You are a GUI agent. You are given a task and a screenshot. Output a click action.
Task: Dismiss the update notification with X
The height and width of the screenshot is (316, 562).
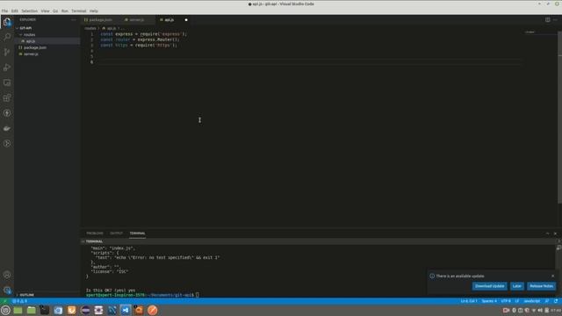point(552,276)
